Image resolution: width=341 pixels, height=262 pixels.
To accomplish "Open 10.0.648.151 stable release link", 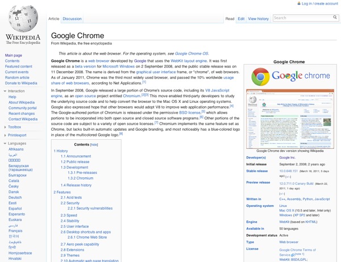I will (288, 171).
